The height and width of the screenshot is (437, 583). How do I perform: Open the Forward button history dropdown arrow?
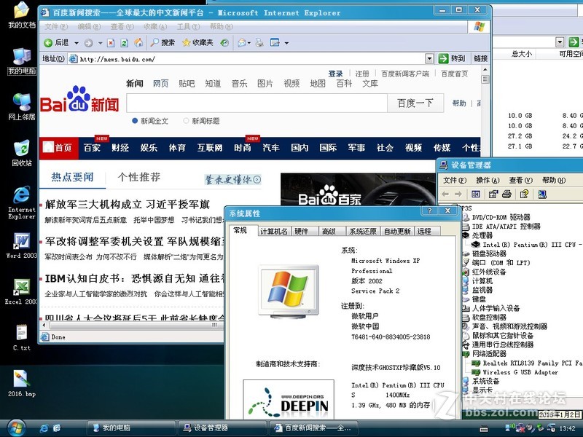[x=100, y=43]
